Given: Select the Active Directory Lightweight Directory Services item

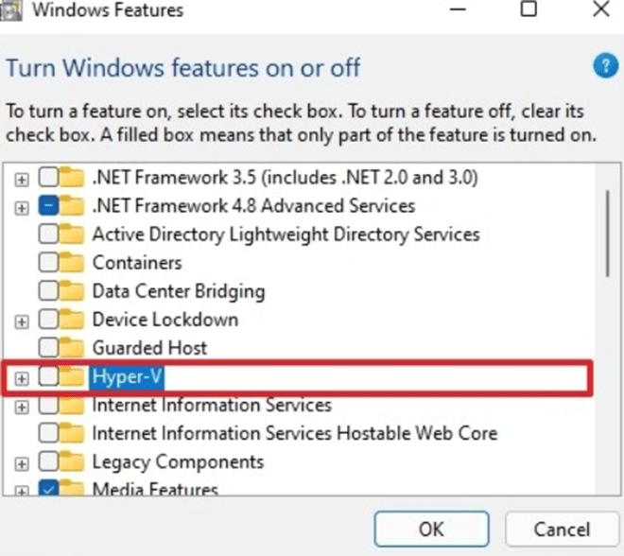Looking at the screenshot, I should [286, 234].
